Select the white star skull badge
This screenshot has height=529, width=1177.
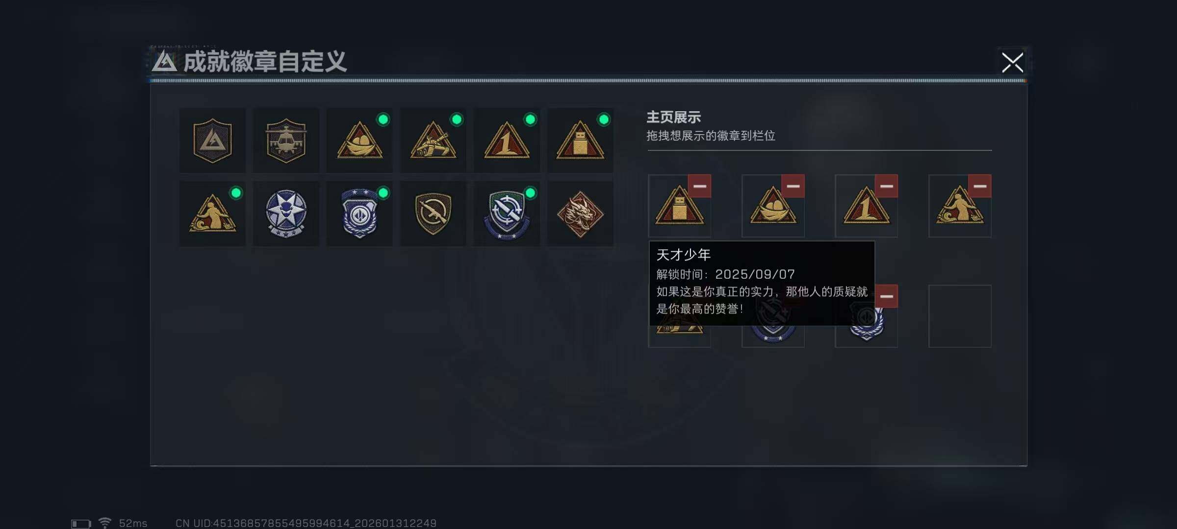click(286, 214)
